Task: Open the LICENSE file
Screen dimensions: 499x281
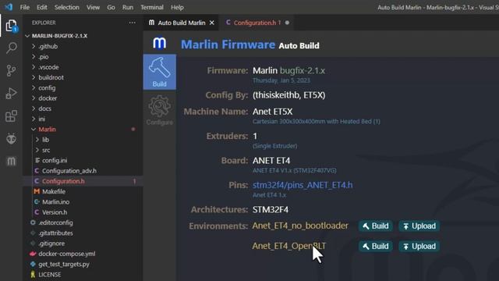Action: pos(49,274)
